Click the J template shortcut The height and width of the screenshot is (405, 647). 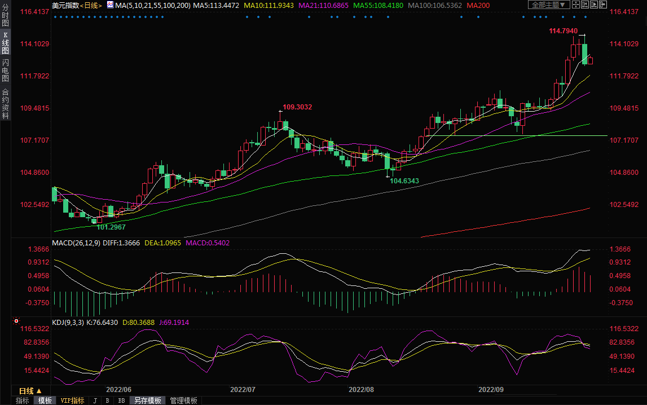tap(95, 400)
